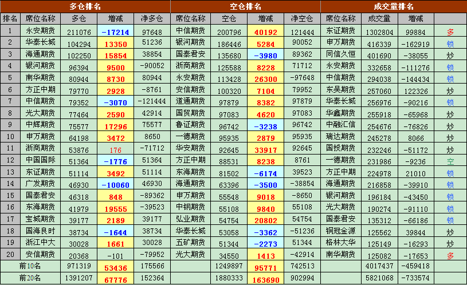This screenshot has height=285, width=467.
Task: Click short change value 33917
Action: click(266, 151)
